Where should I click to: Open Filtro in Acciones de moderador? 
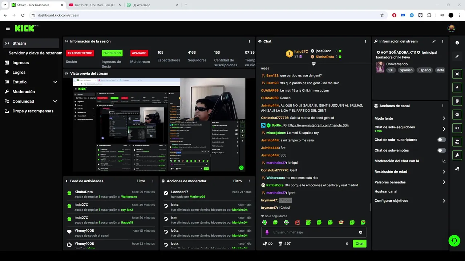pos(238,181)
